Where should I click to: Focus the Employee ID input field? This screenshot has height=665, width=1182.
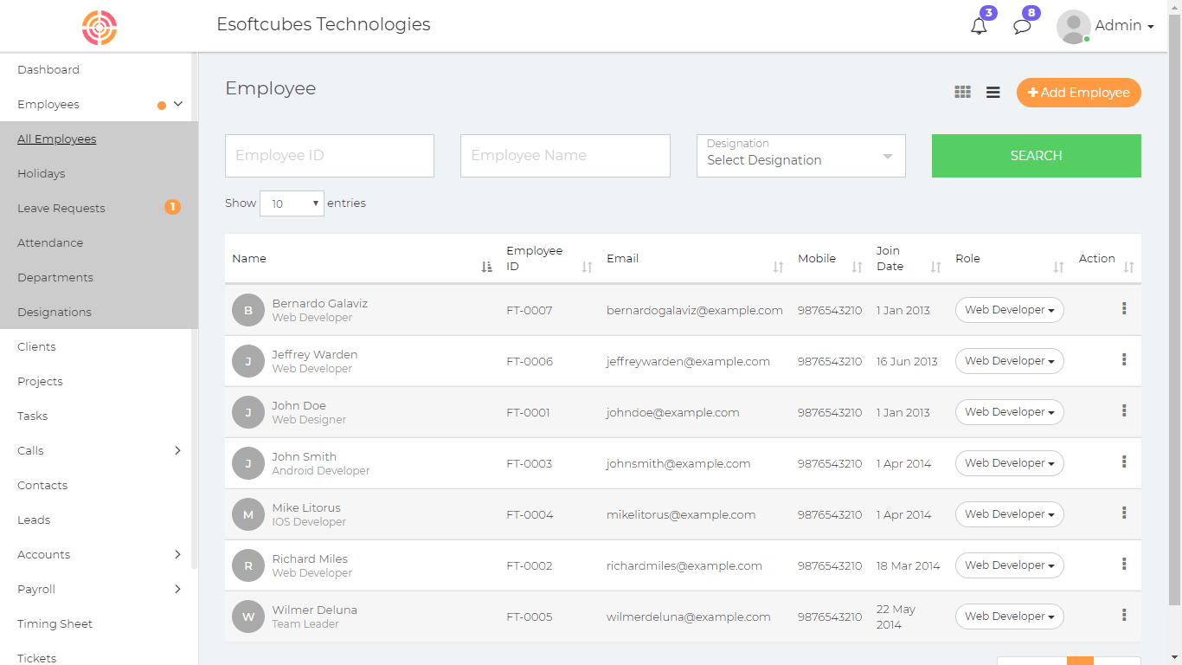pyautogui.click(x=330, y=156)
